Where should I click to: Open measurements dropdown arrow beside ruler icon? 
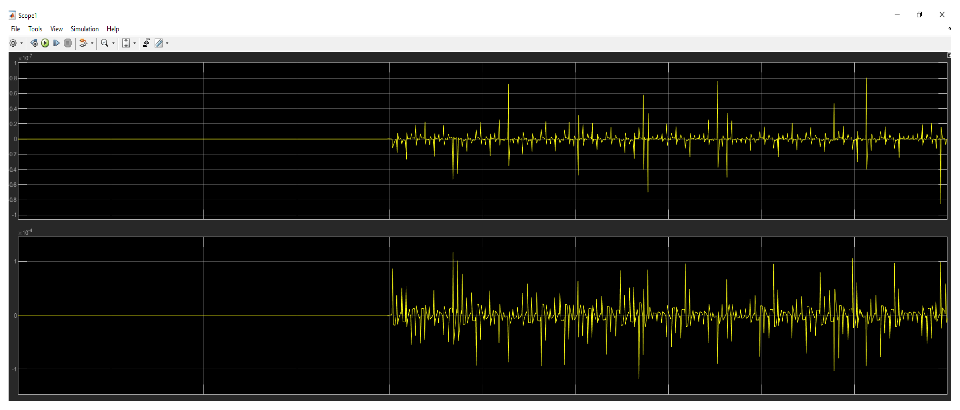[167, 44]
